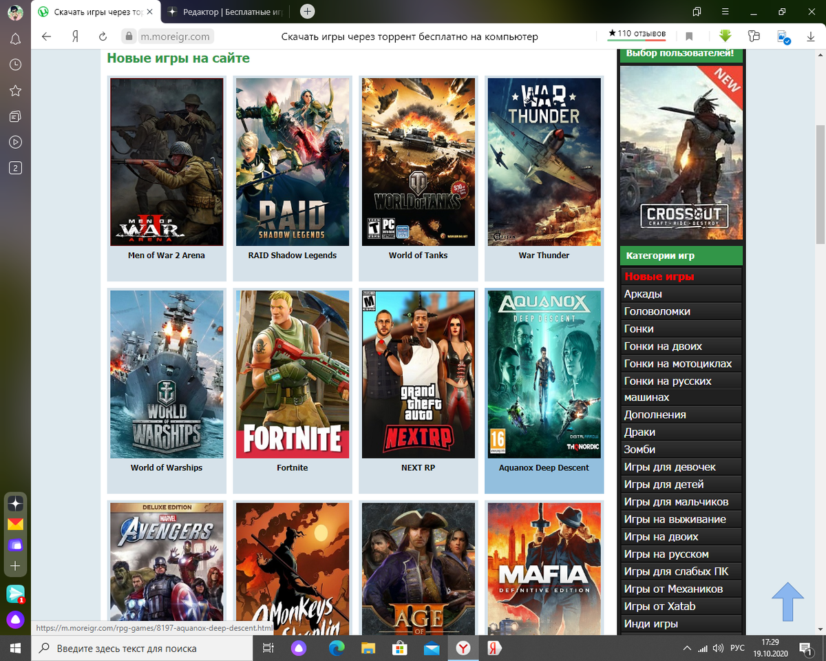Image resolution: width=826 pixels, height=661 pixels.
Task: Open Task View on taskbar
Action: [269, 648]
